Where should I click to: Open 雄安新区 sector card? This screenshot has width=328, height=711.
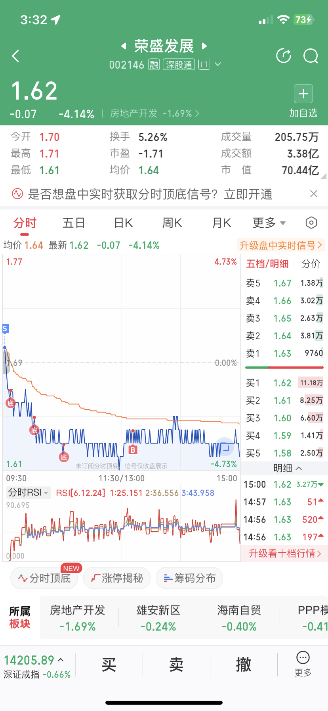click(x=158, y=618)
